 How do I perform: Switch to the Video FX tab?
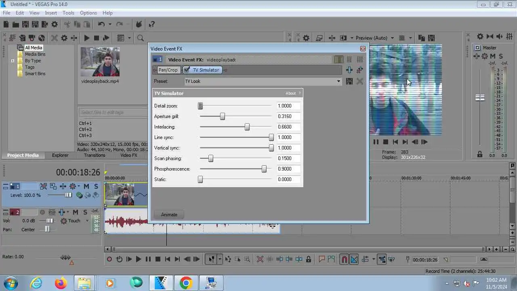pos(129,155)
